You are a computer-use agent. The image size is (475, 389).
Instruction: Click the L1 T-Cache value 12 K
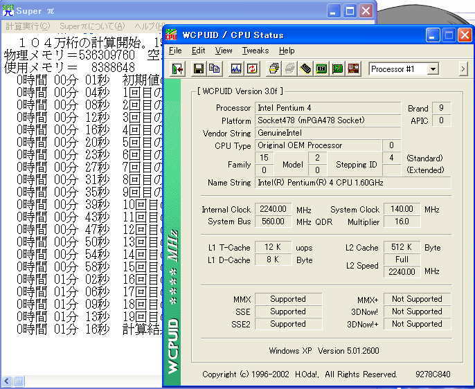(274, 247)
